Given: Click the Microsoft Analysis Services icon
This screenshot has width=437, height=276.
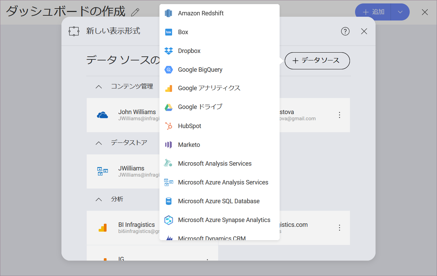Looking at the screenshot, I should tap(168, 163).
